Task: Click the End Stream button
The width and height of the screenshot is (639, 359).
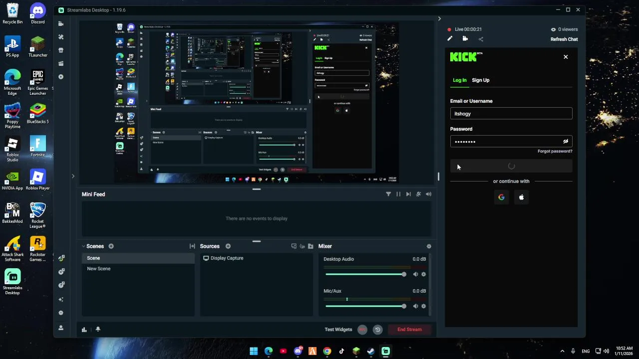Action: point(409,330)
